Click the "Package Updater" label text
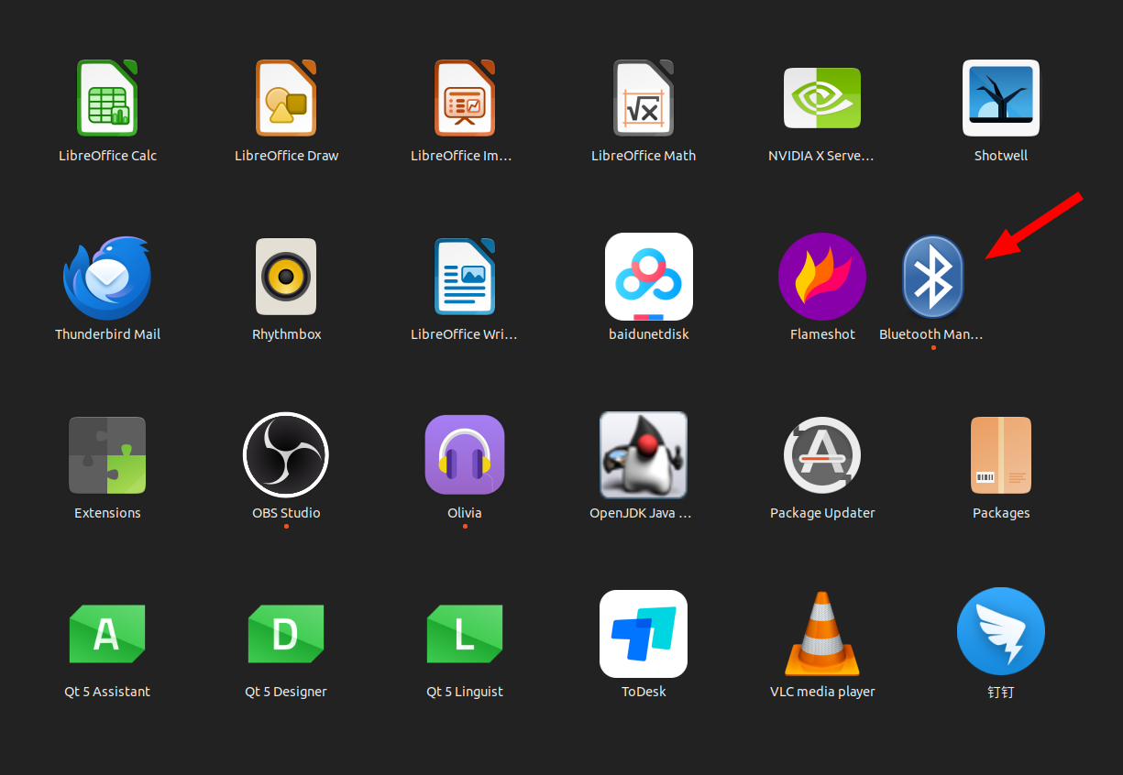This screenshot has width=1123, height=775. pyautogui.click(x=822, y=513)
